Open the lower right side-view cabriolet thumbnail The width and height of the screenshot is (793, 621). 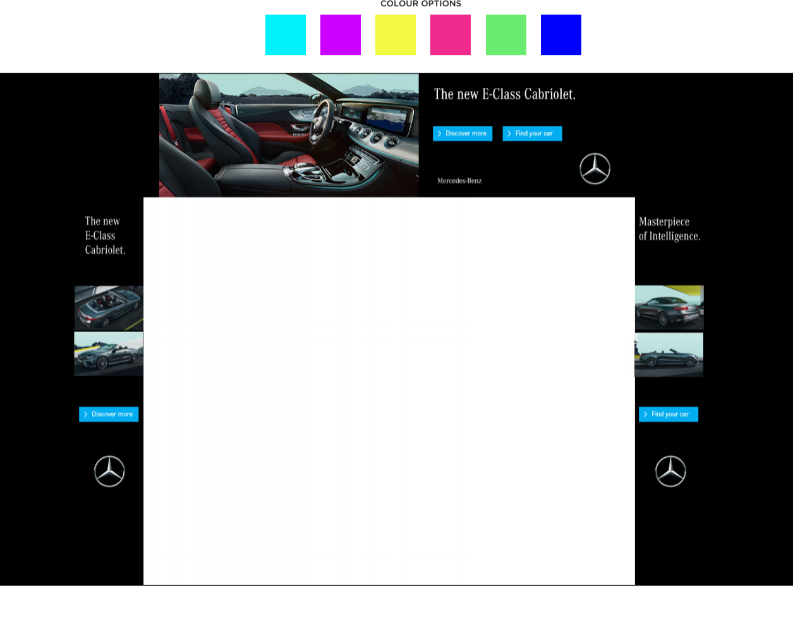[669, 355]
